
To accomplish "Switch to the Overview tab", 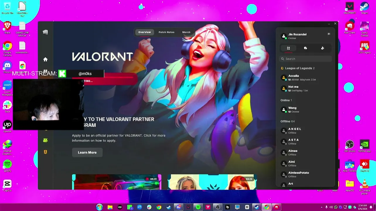I will pos(144,32).
